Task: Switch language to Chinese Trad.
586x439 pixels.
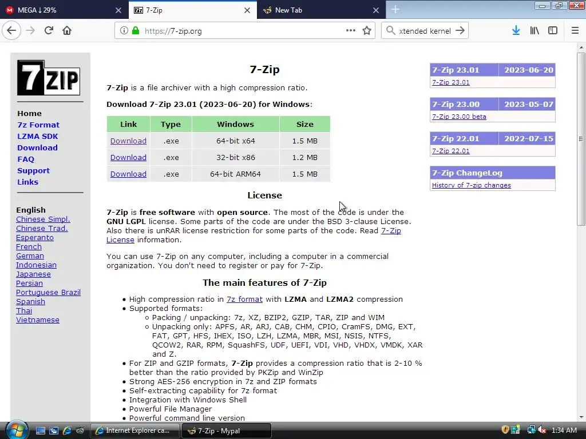Action: tap(42, 228)
